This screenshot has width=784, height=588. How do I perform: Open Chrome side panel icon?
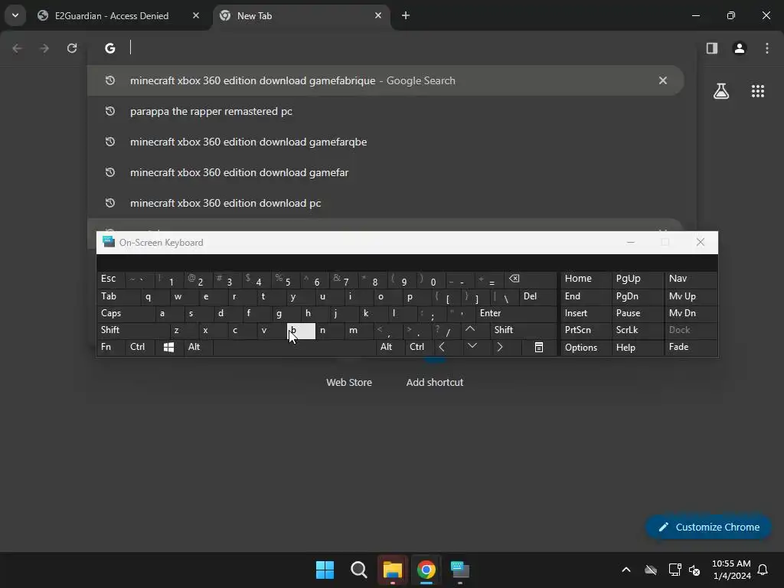(712, 48)
